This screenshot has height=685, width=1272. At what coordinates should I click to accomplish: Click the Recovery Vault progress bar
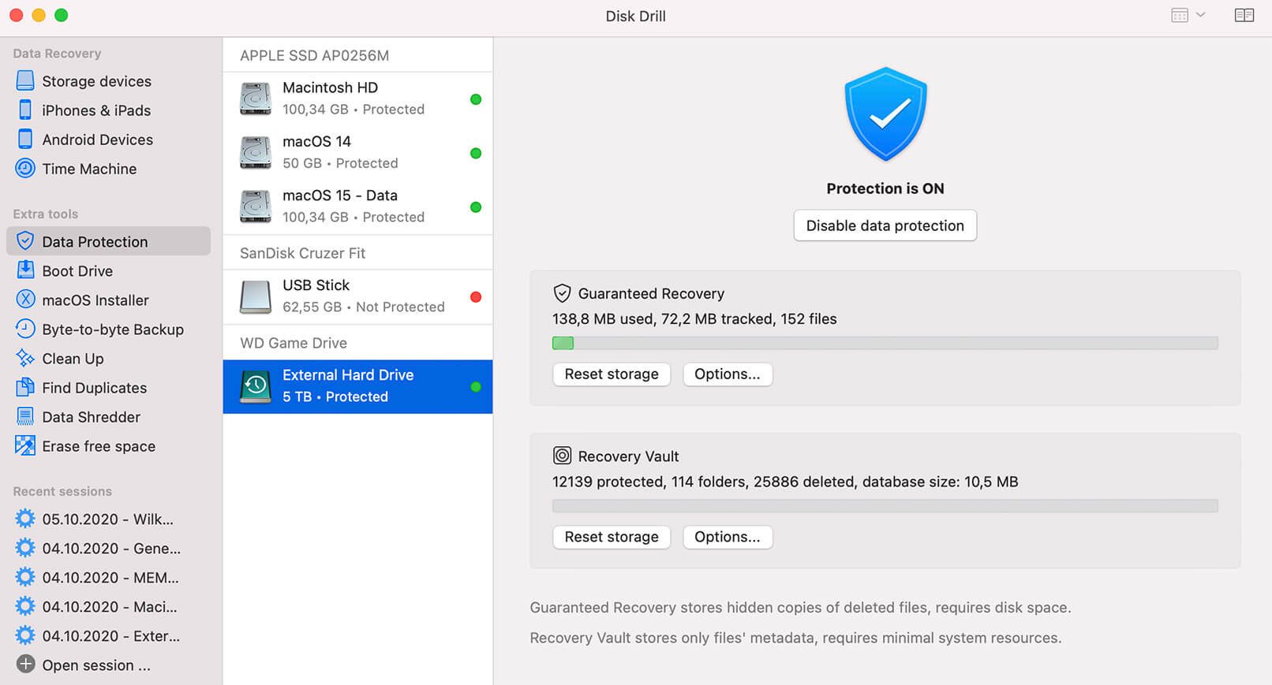885,505
